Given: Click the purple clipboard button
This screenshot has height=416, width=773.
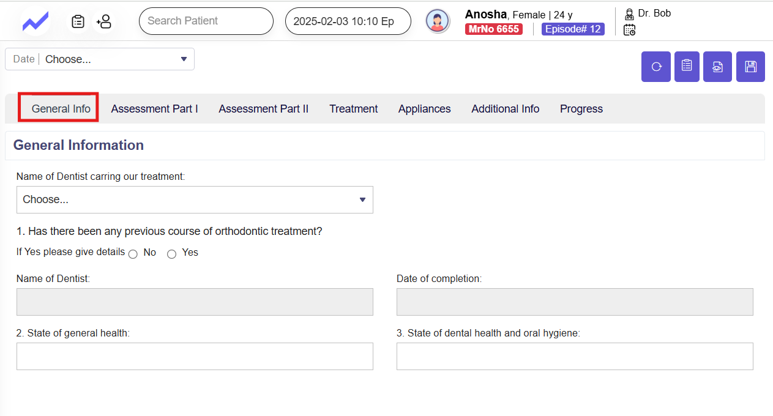Looking at the screenshot, I should (687, 67).
